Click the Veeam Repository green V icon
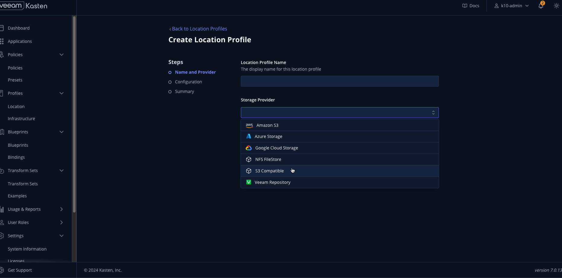 [249, 182]
